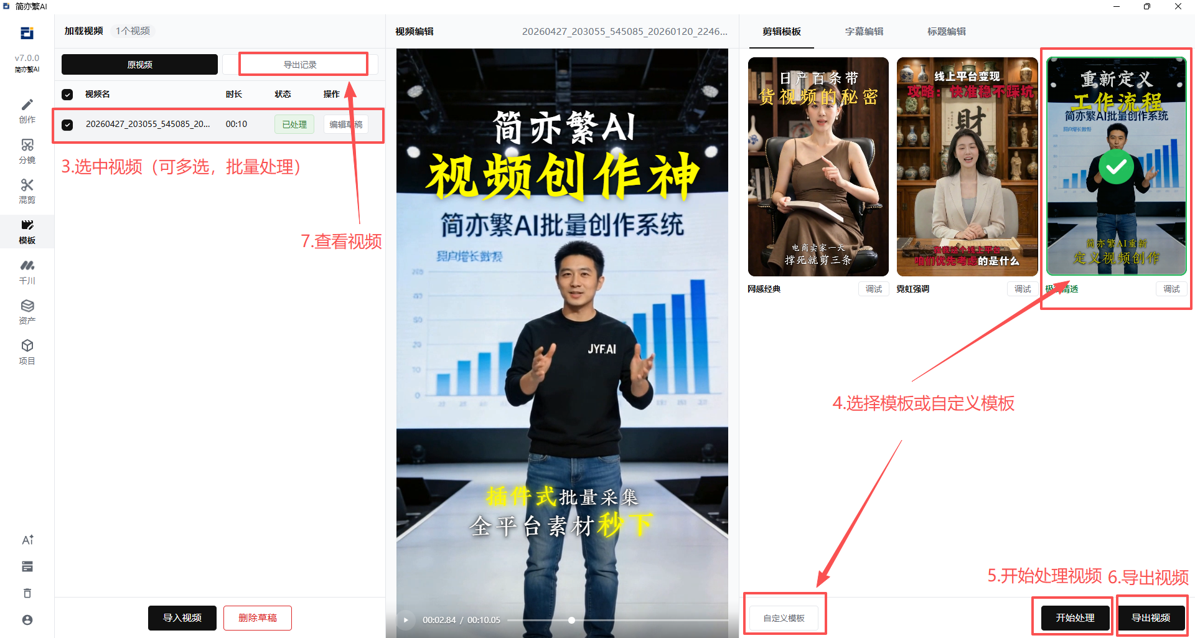The image size is (1195, 638).
Task: Seek using the video progress slider
Action: coord(617,620)
